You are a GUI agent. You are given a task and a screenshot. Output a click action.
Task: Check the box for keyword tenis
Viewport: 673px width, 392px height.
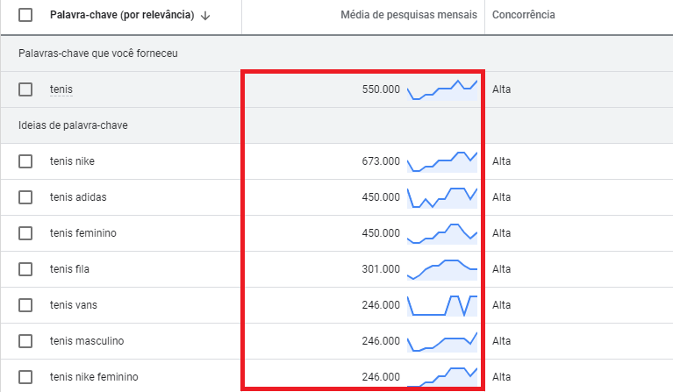click(25, 89)
